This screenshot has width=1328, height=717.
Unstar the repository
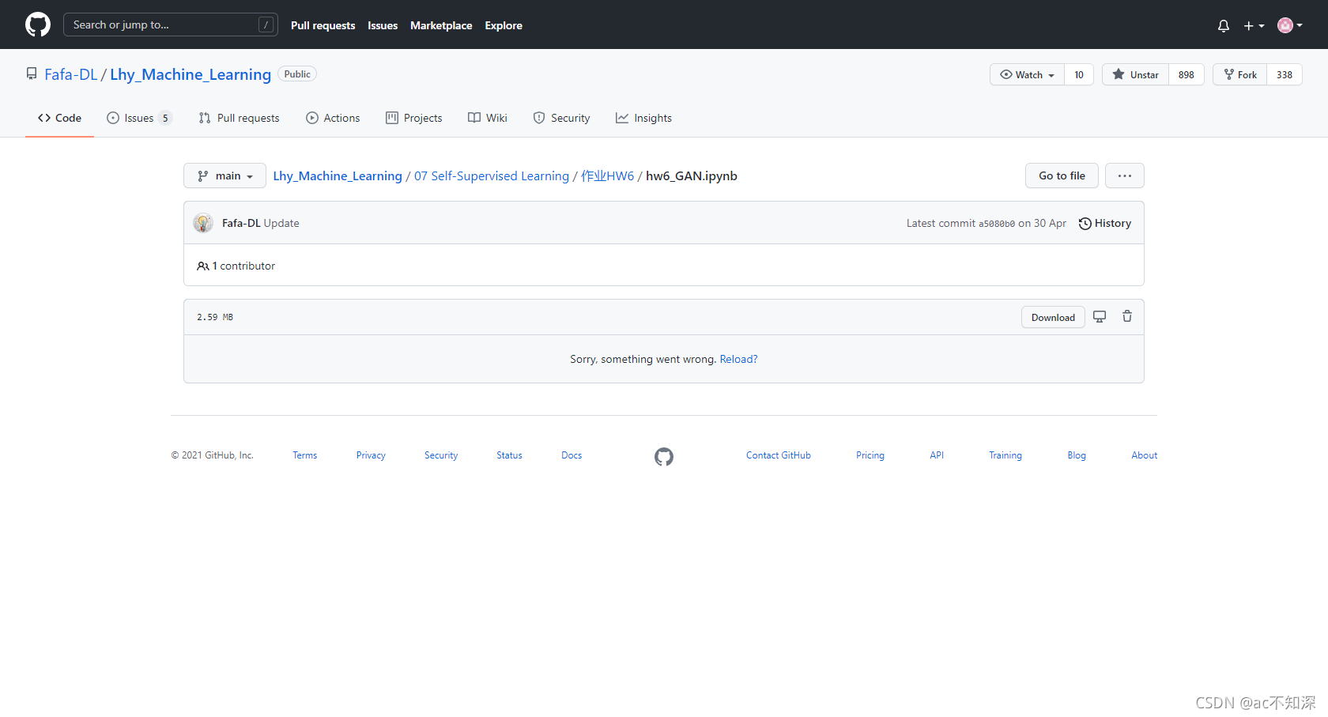(x=1135, y=74)
